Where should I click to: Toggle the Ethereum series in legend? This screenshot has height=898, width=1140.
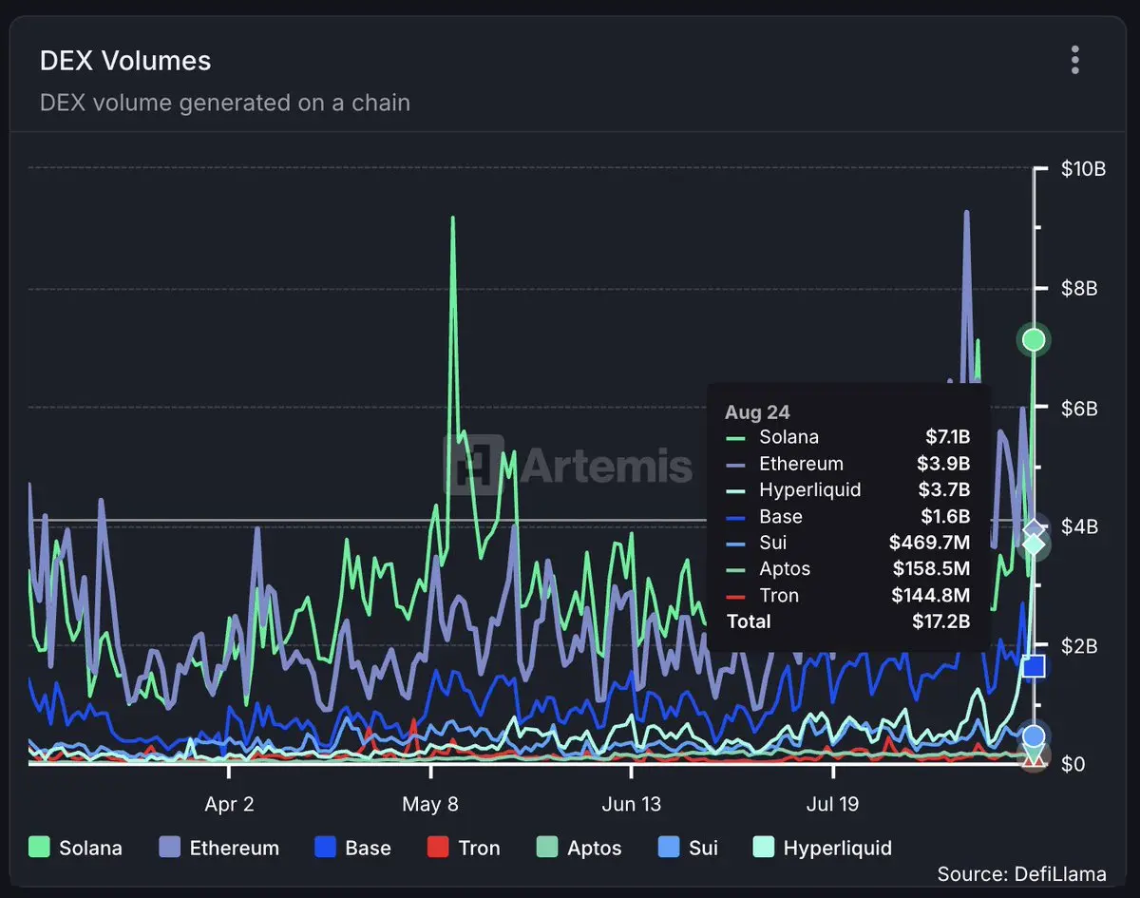[x=219, y=848]
